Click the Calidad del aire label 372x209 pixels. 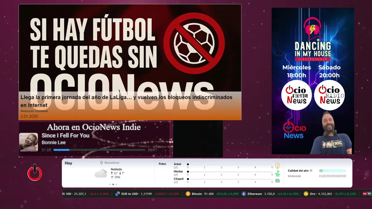pos(298,171)
